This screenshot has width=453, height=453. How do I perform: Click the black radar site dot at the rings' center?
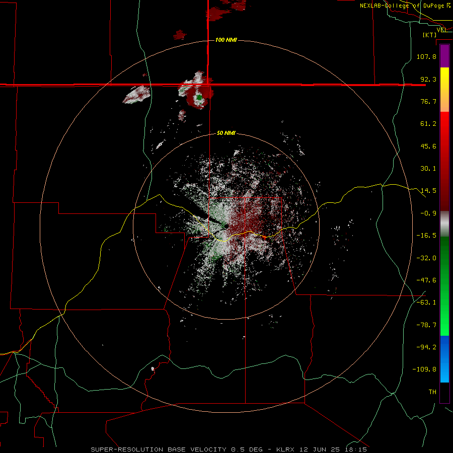[226, 226]
